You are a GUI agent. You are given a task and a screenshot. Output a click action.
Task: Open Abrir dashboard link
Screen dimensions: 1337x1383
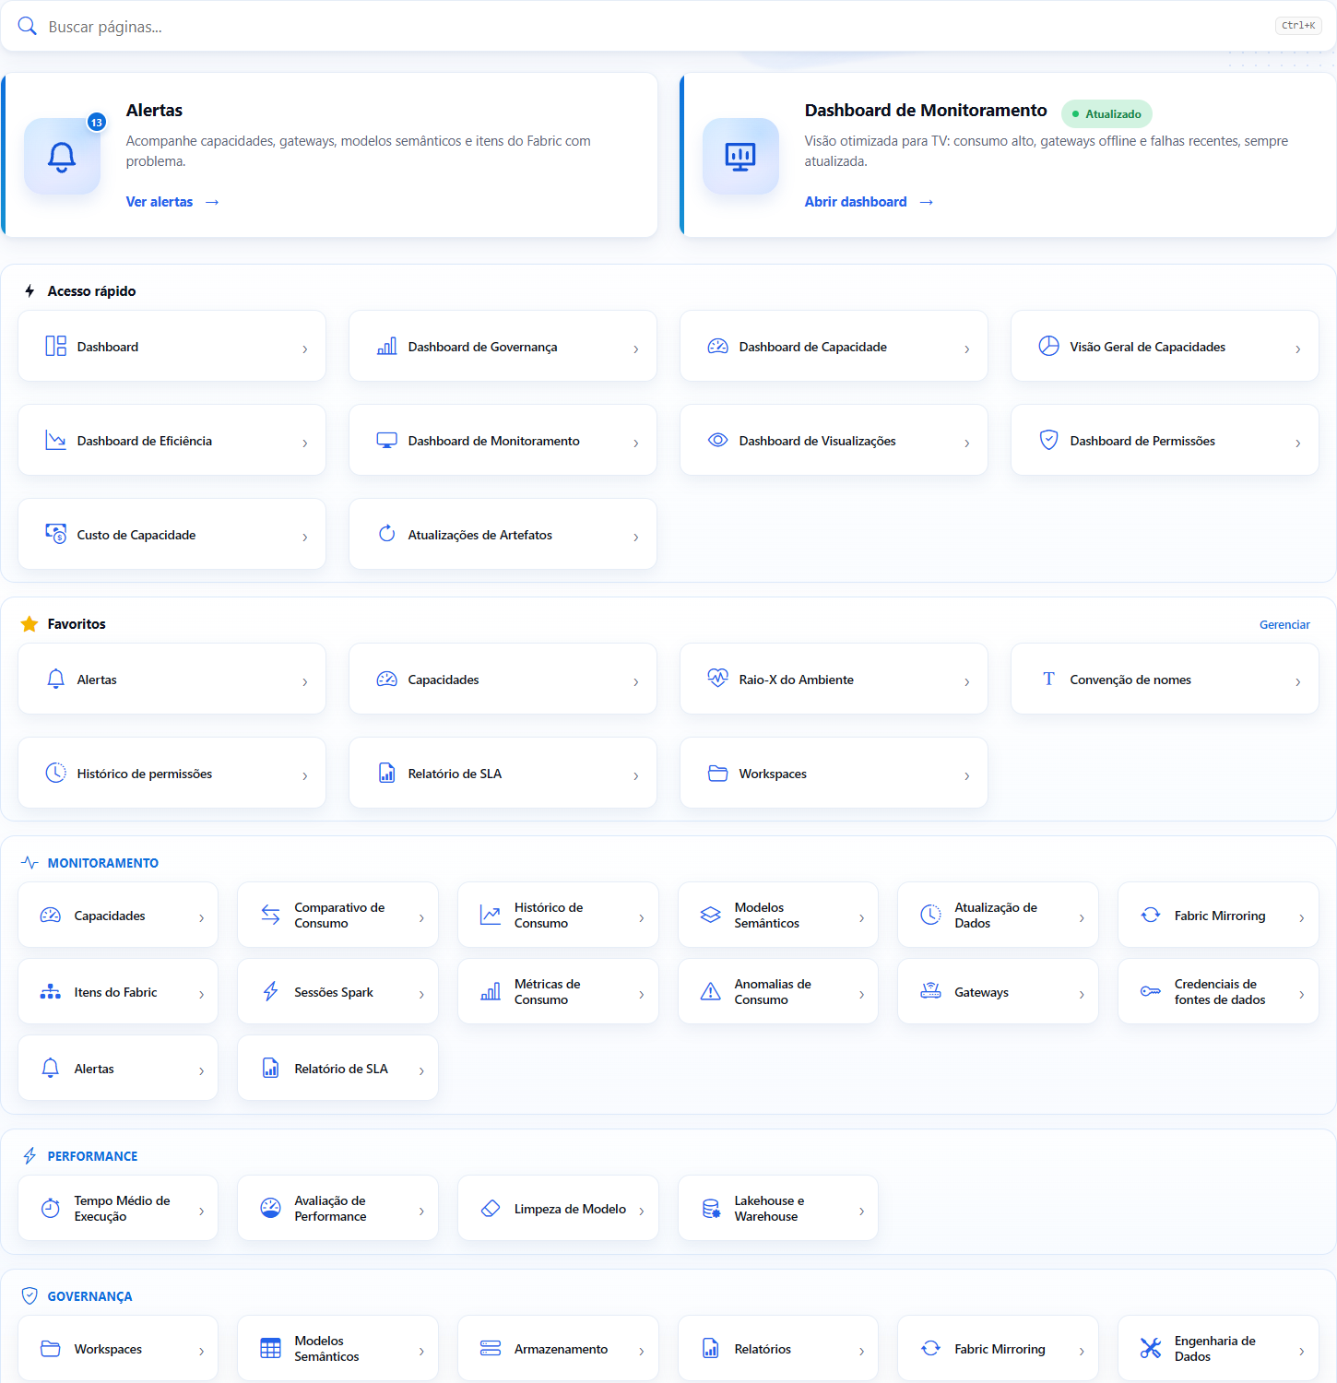tap(869, 202)
